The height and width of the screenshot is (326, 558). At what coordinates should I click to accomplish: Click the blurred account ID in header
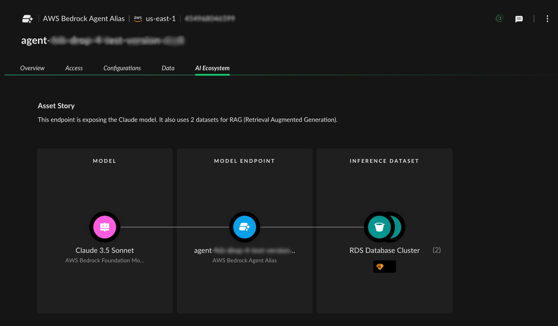pyautogui.click(x=210, y=19)
